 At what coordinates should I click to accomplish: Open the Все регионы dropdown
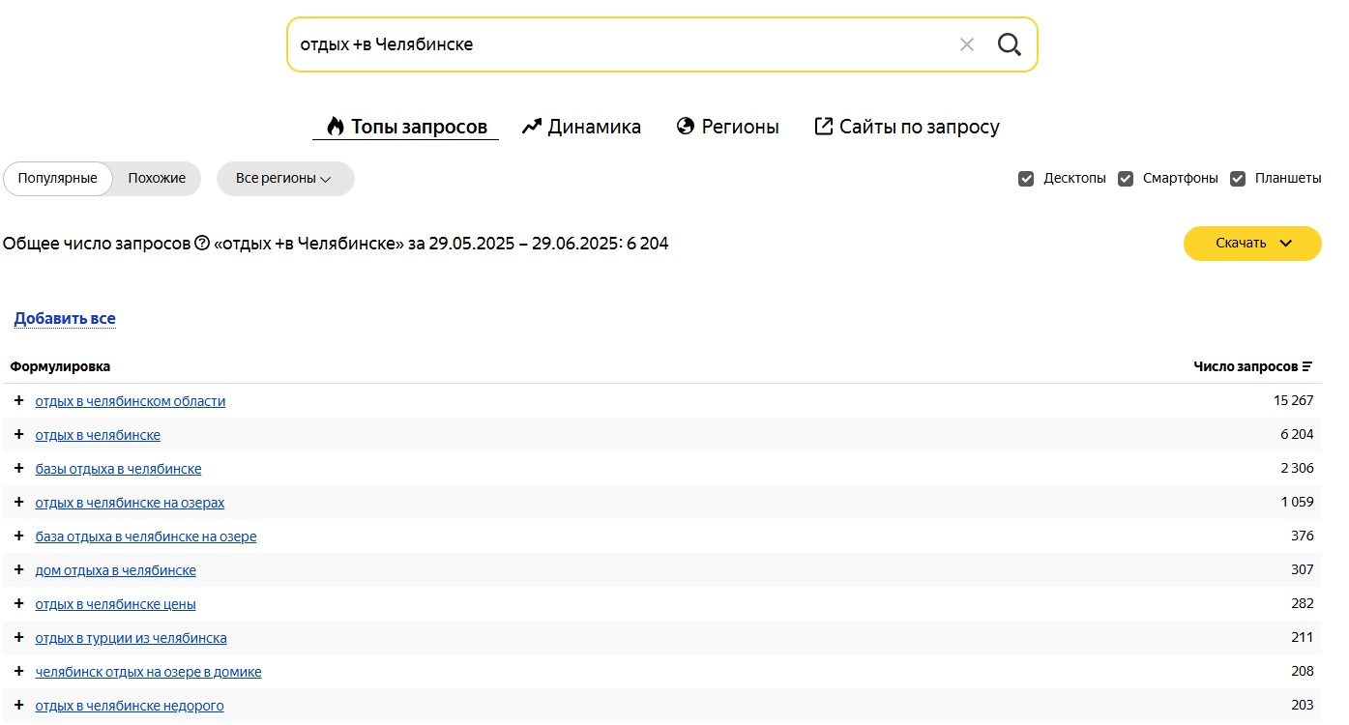tap(284, 179)
